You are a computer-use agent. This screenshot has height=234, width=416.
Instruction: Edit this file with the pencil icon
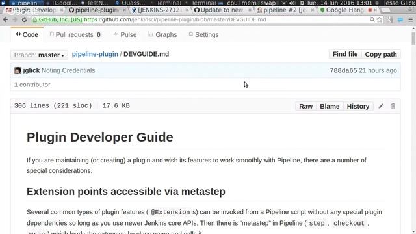coord(381,106)
